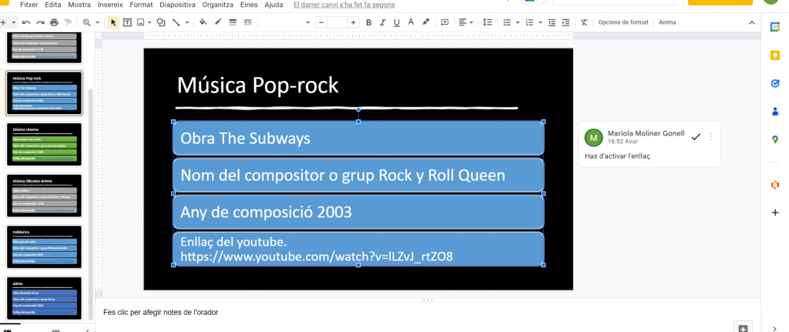Screen dimensions: 789x332
Task: Open the Line spacing options
Action: point(489,22)
